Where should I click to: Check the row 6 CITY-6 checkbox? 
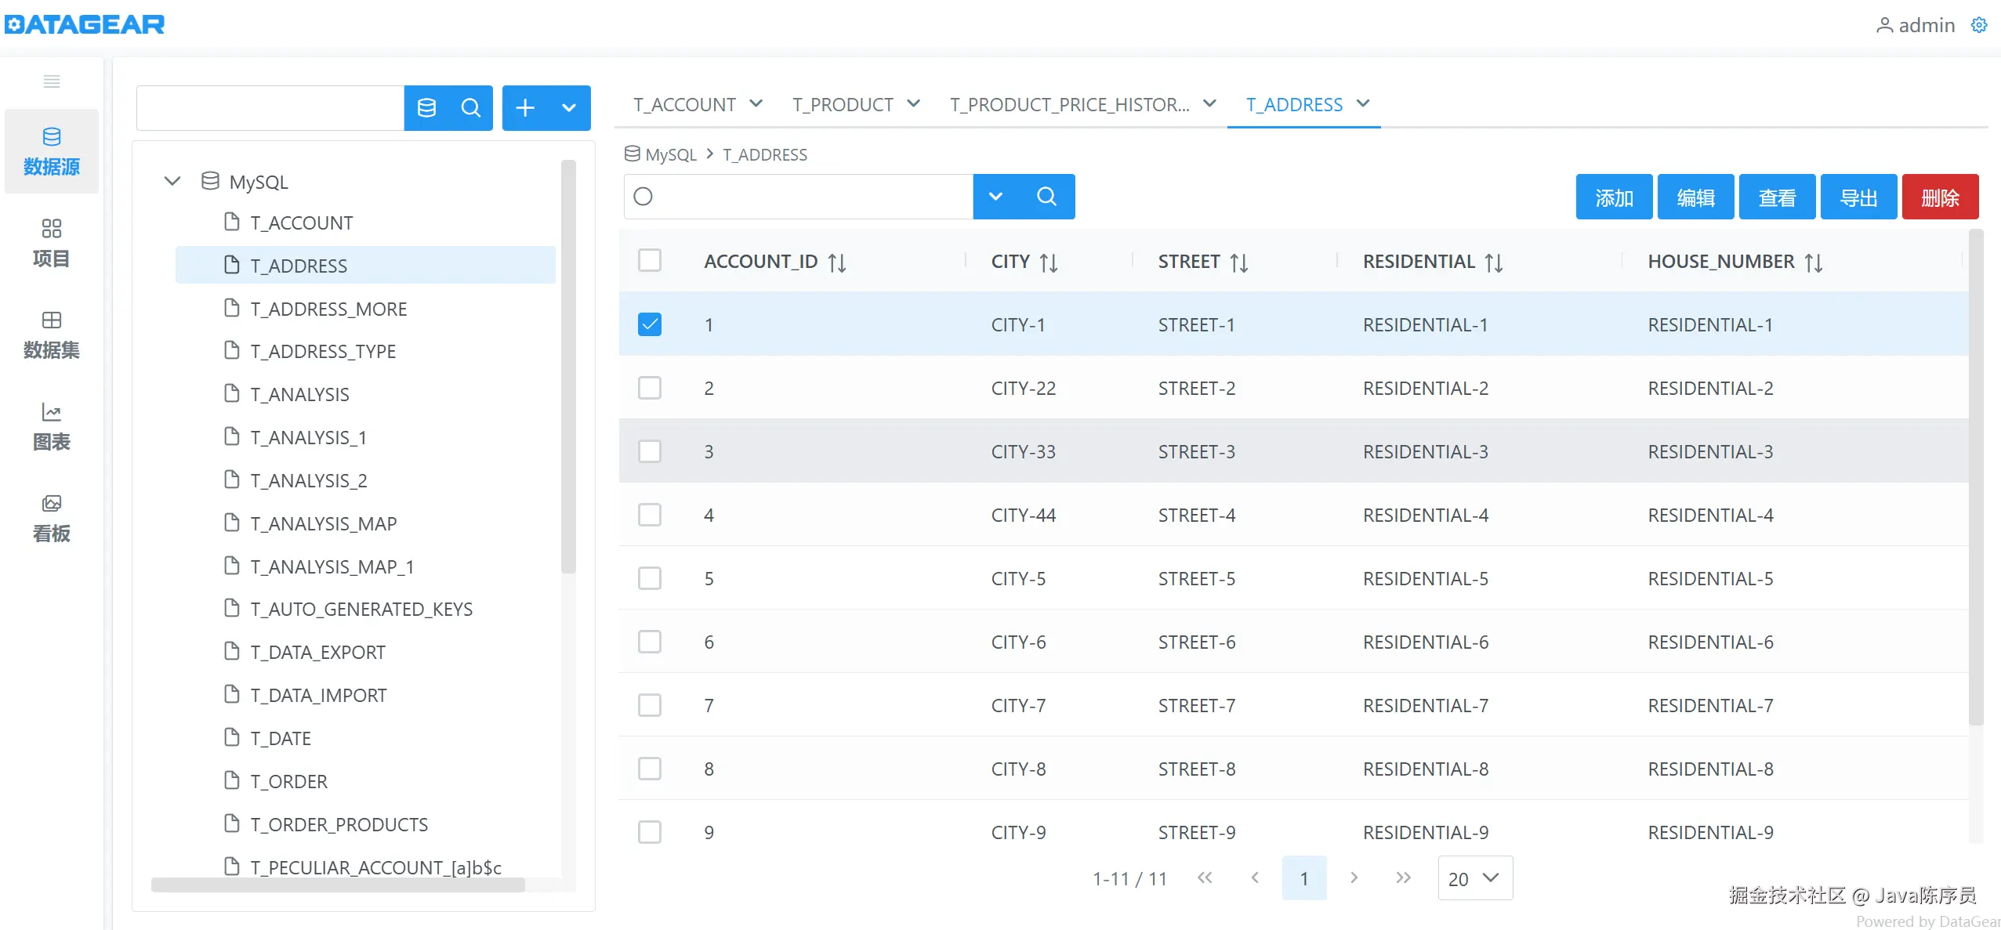[650, 641]
